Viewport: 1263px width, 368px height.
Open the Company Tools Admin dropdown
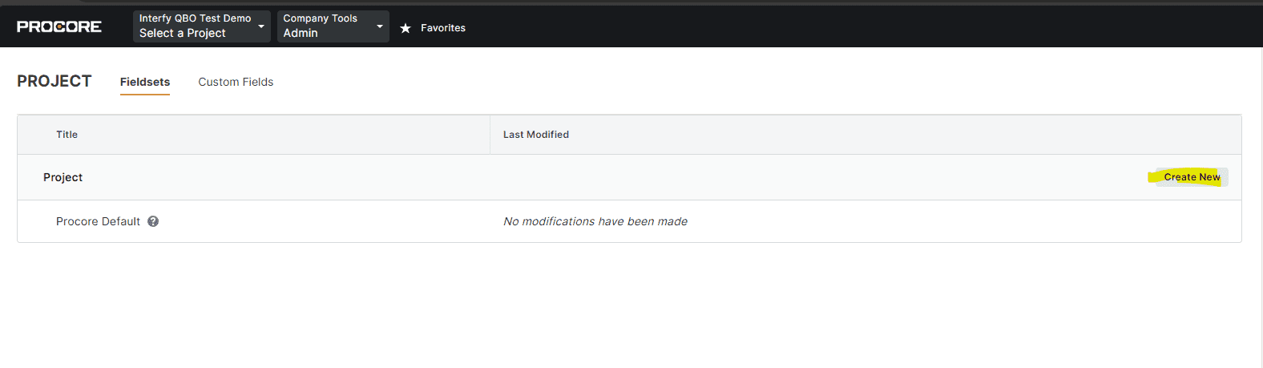[x=333, y=26]
